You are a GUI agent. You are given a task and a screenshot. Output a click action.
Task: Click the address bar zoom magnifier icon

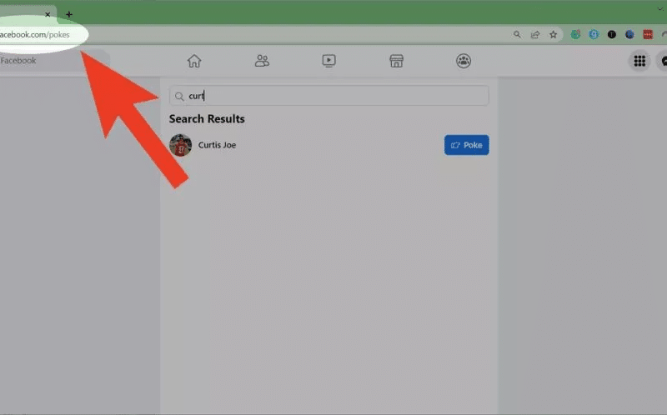pyautogui.click(x=517, y=35)
